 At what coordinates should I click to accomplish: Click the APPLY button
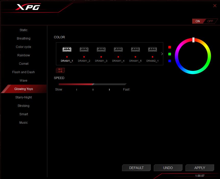coord(200,168)
